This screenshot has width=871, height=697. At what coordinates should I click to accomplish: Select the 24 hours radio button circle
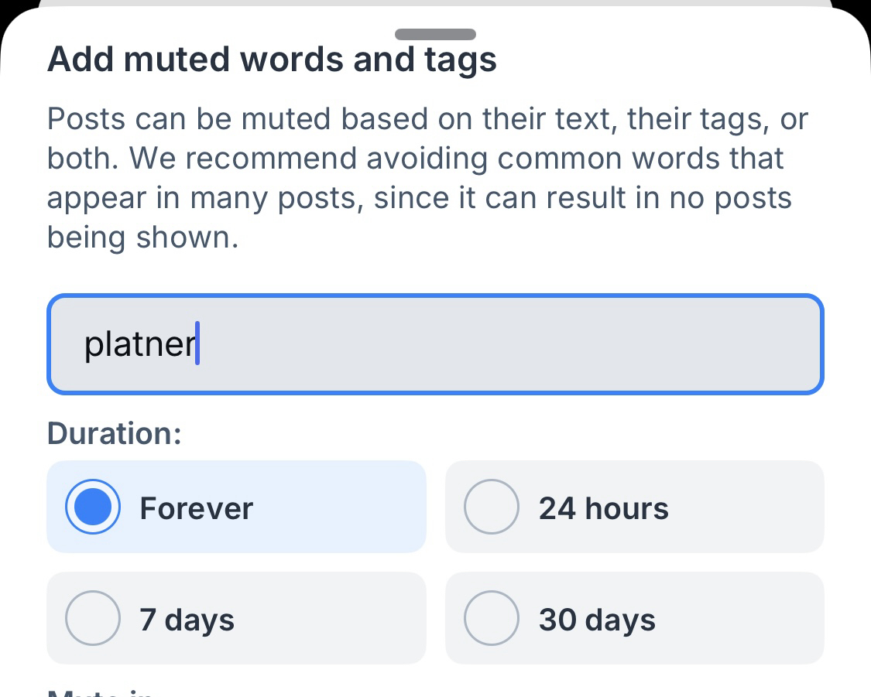point(491,507)
